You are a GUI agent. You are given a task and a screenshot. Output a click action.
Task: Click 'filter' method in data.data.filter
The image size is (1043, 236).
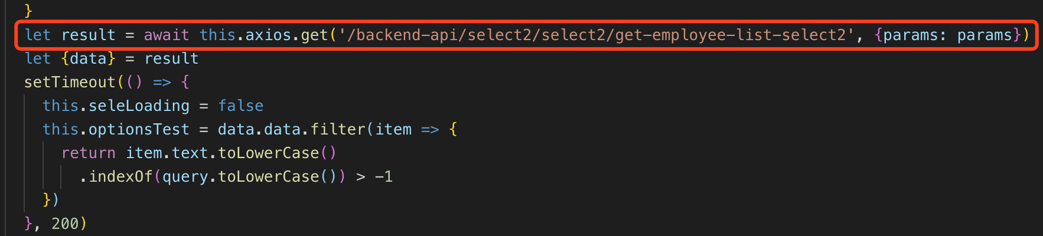(338, 130)
